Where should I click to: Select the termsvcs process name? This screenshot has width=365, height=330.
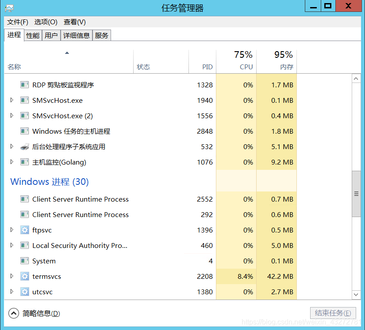pyautogui.click(x=46, y=276)
